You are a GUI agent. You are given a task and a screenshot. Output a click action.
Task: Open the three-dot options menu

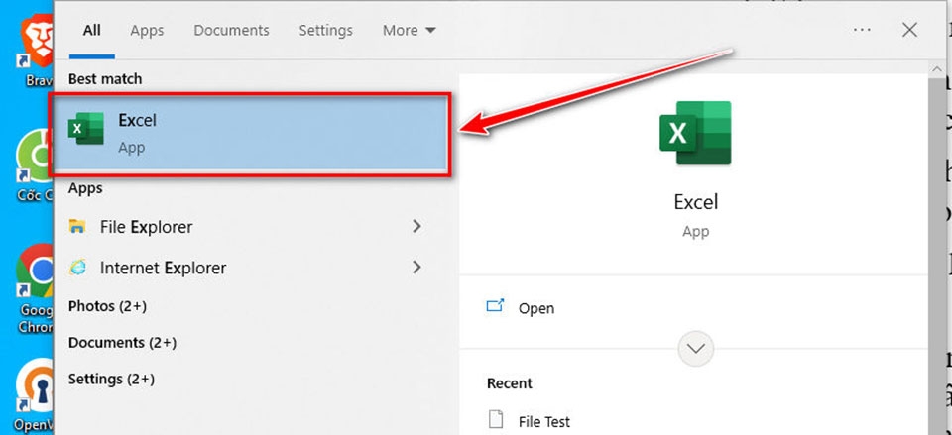(862, 30)
